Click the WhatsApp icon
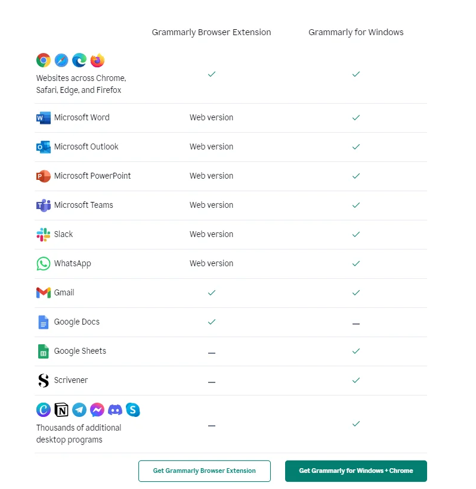 43,264
